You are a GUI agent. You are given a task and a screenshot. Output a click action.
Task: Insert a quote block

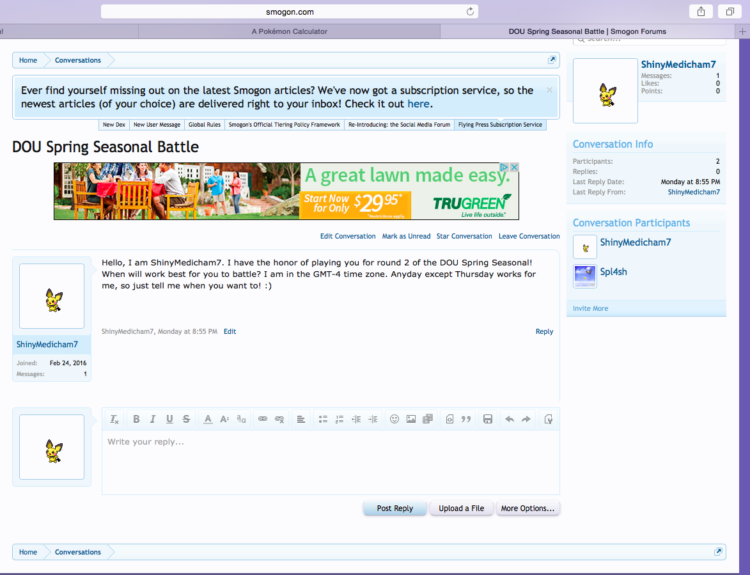[x=466, y=419]
